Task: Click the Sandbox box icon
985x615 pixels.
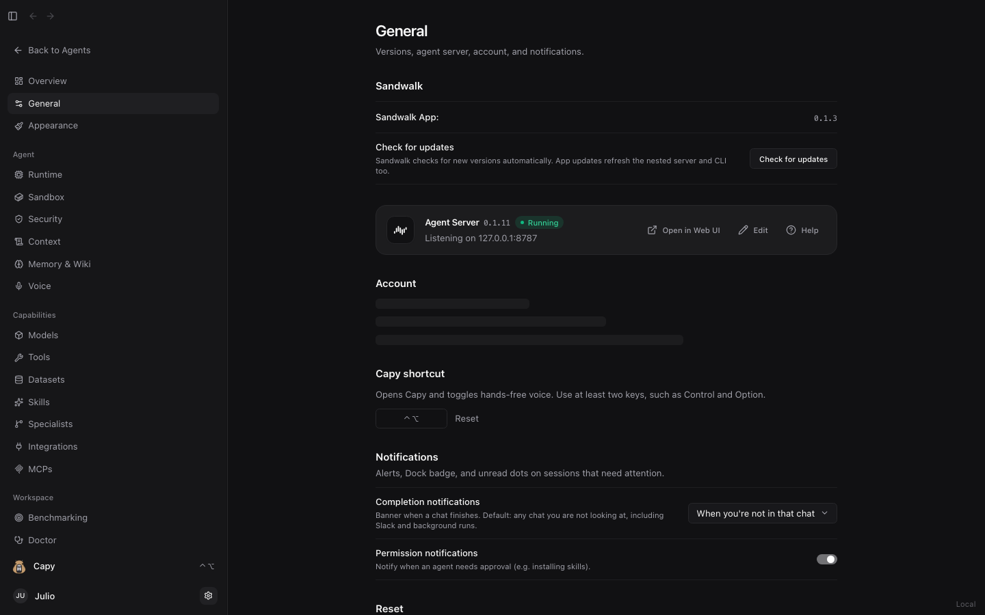Action: [x=18, y=197]
